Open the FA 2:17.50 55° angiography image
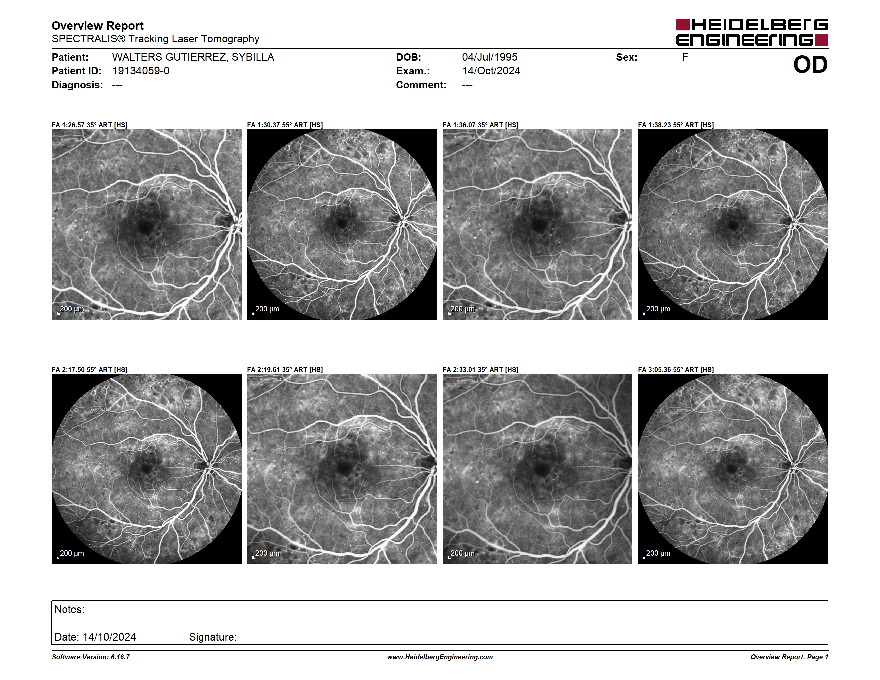The image size is (880, 680). [147, 469]
